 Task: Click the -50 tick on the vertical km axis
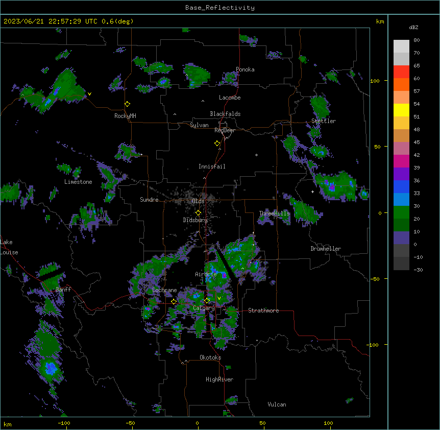tap(374, 279)
